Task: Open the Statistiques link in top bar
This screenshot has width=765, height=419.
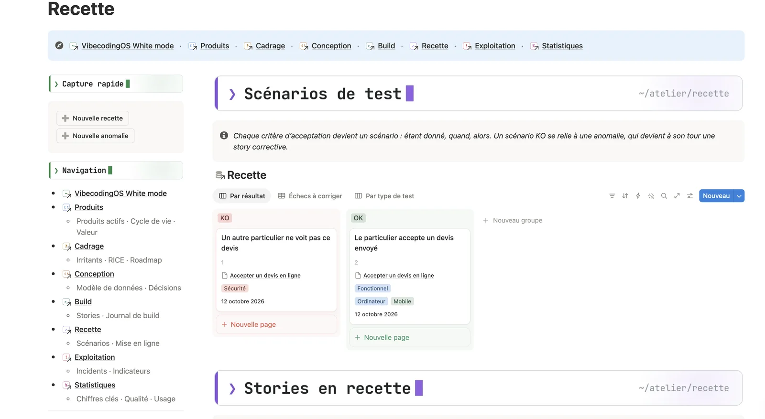Action: [x=562, y=46]
